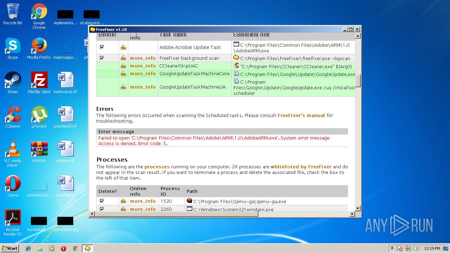Viewport: 450px width, 253px height.
Task: Click 'New' icon in qemu-ga.exe process row
Action: (x=123, y=201)
